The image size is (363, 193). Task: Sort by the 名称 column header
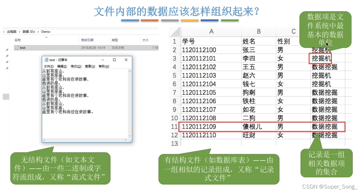(17, 40)
